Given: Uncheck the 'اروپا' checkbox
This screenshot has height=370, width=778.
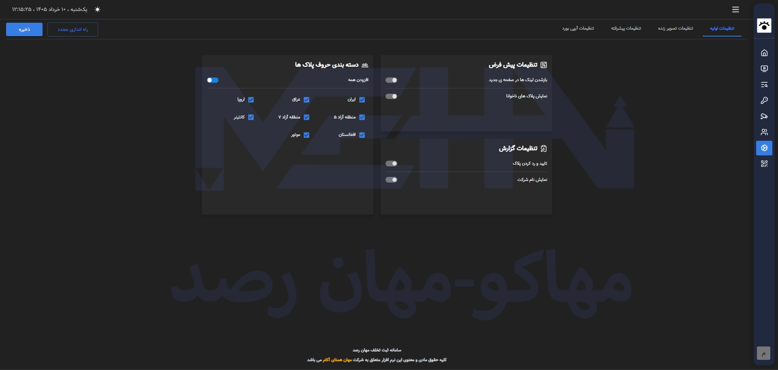Looking at the screenshot, I should 251,100.
